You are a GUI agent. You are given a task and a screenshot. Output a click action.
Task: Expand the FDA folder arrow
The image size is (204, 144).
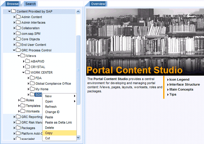(x=28, y=78)
